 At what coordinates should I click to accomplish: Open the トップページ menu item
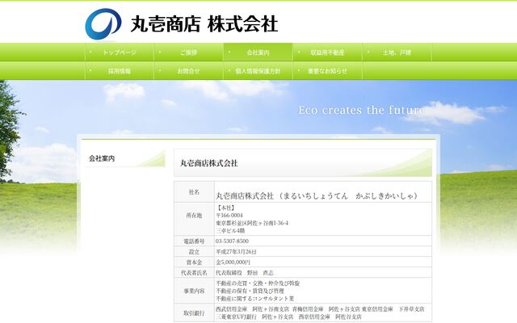[120, 52]
